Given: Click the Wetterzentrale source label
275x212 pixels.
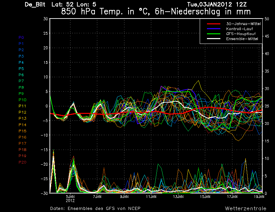Looking at the screenshot, I should [x=246, y=209].
